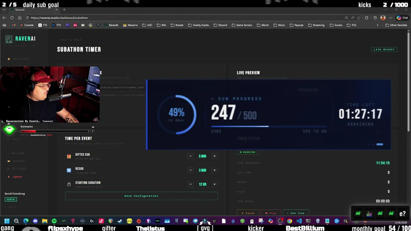Click the Starting Duration stopwatch icon
This screenshot has width=411, height=231.
click(x=69, y=184)
